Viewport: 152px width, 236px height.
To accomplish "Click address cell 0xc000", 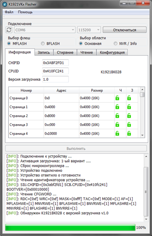I will 50,125.
